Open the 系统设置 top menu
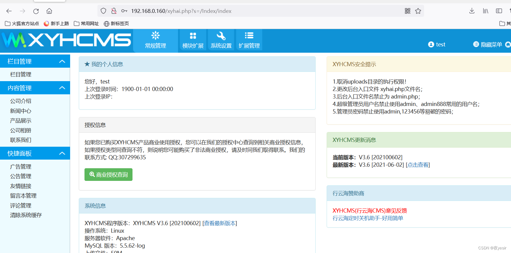511x253 pixels. coord(221,40)
